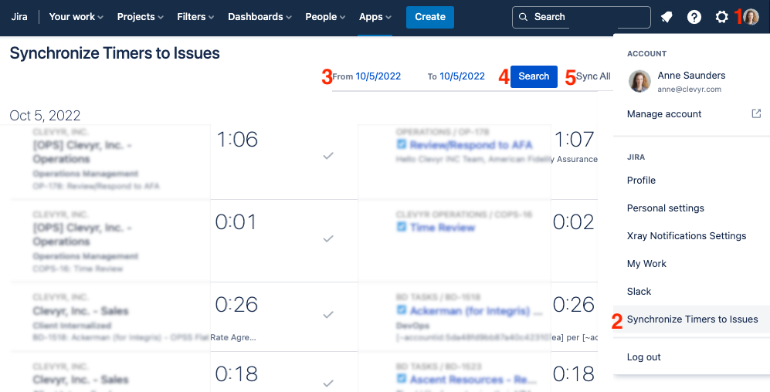Screen dimensions: 770x392
Task: Expand the People menu
Action: pos(325,17)
